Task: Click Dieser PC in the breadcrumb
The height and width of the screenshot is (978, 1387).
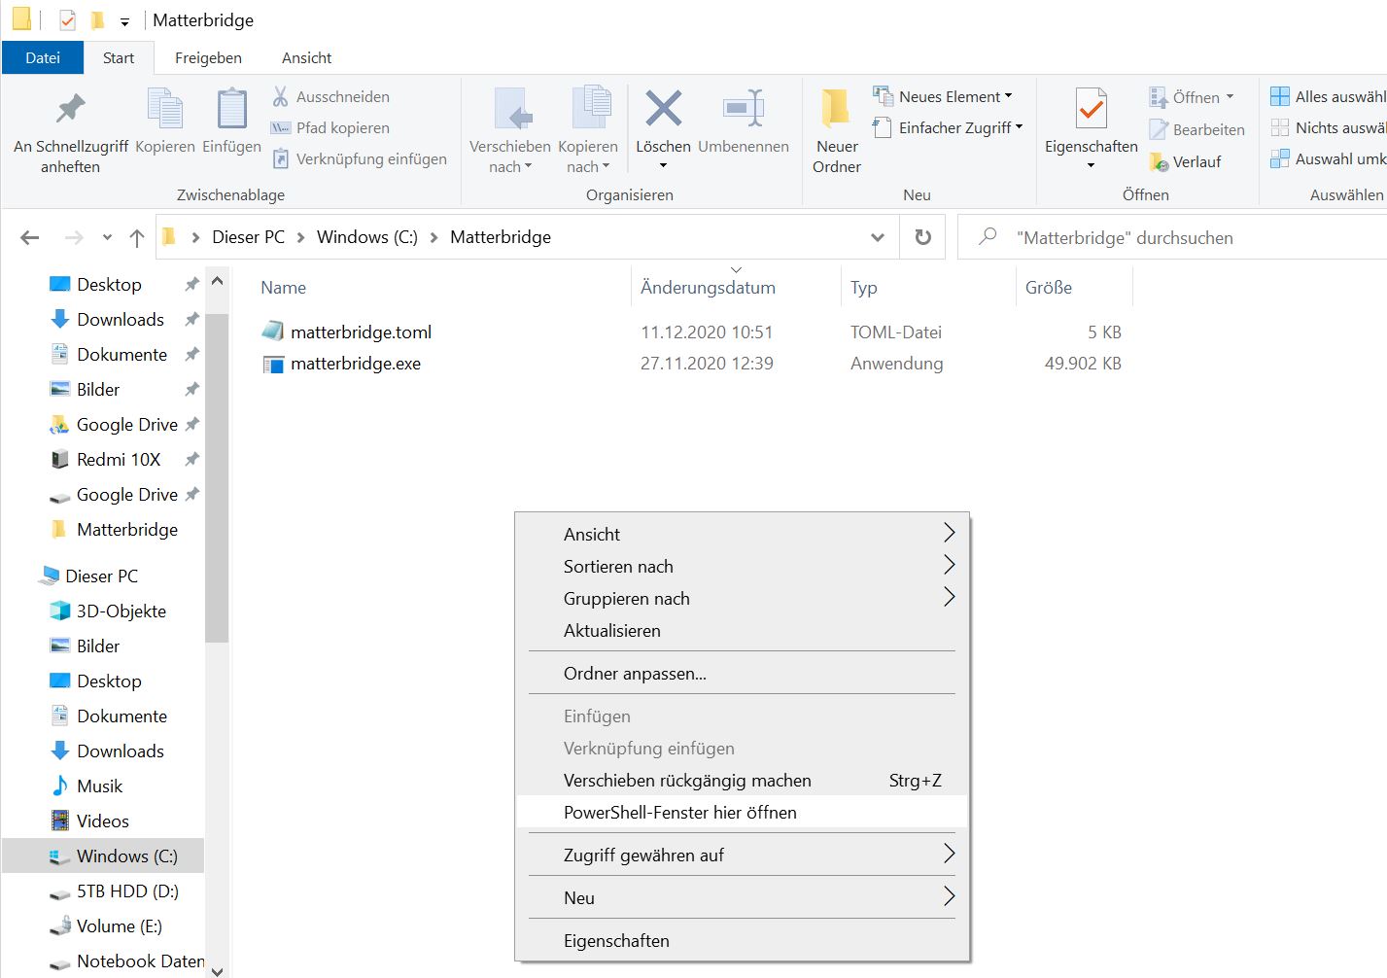Action: [x=248, y=237]
